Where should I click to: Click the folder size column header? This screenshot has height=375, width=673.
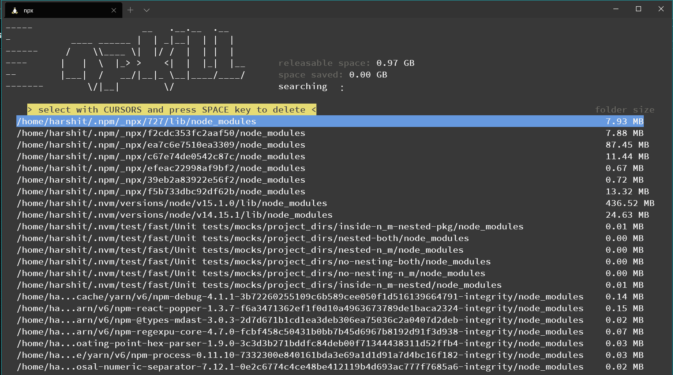[x=625, y=109]
